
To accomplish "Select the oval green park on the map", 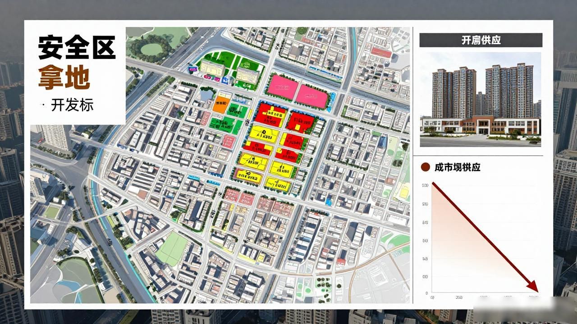I will tap(151, 47).
